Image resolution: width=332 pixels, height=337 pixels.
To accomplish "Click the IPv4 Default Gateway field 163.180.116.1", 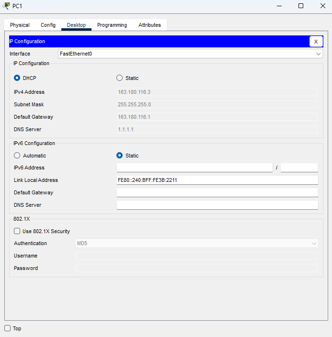I will click(x=218, y=117).
